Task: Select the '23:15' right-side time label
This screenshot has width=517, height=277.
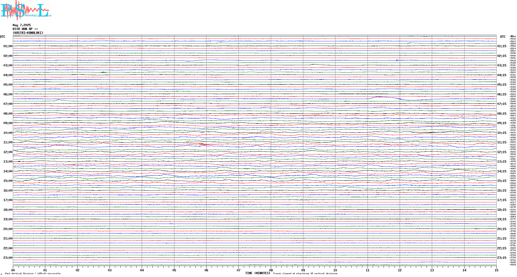Action: tap(502, 258)
